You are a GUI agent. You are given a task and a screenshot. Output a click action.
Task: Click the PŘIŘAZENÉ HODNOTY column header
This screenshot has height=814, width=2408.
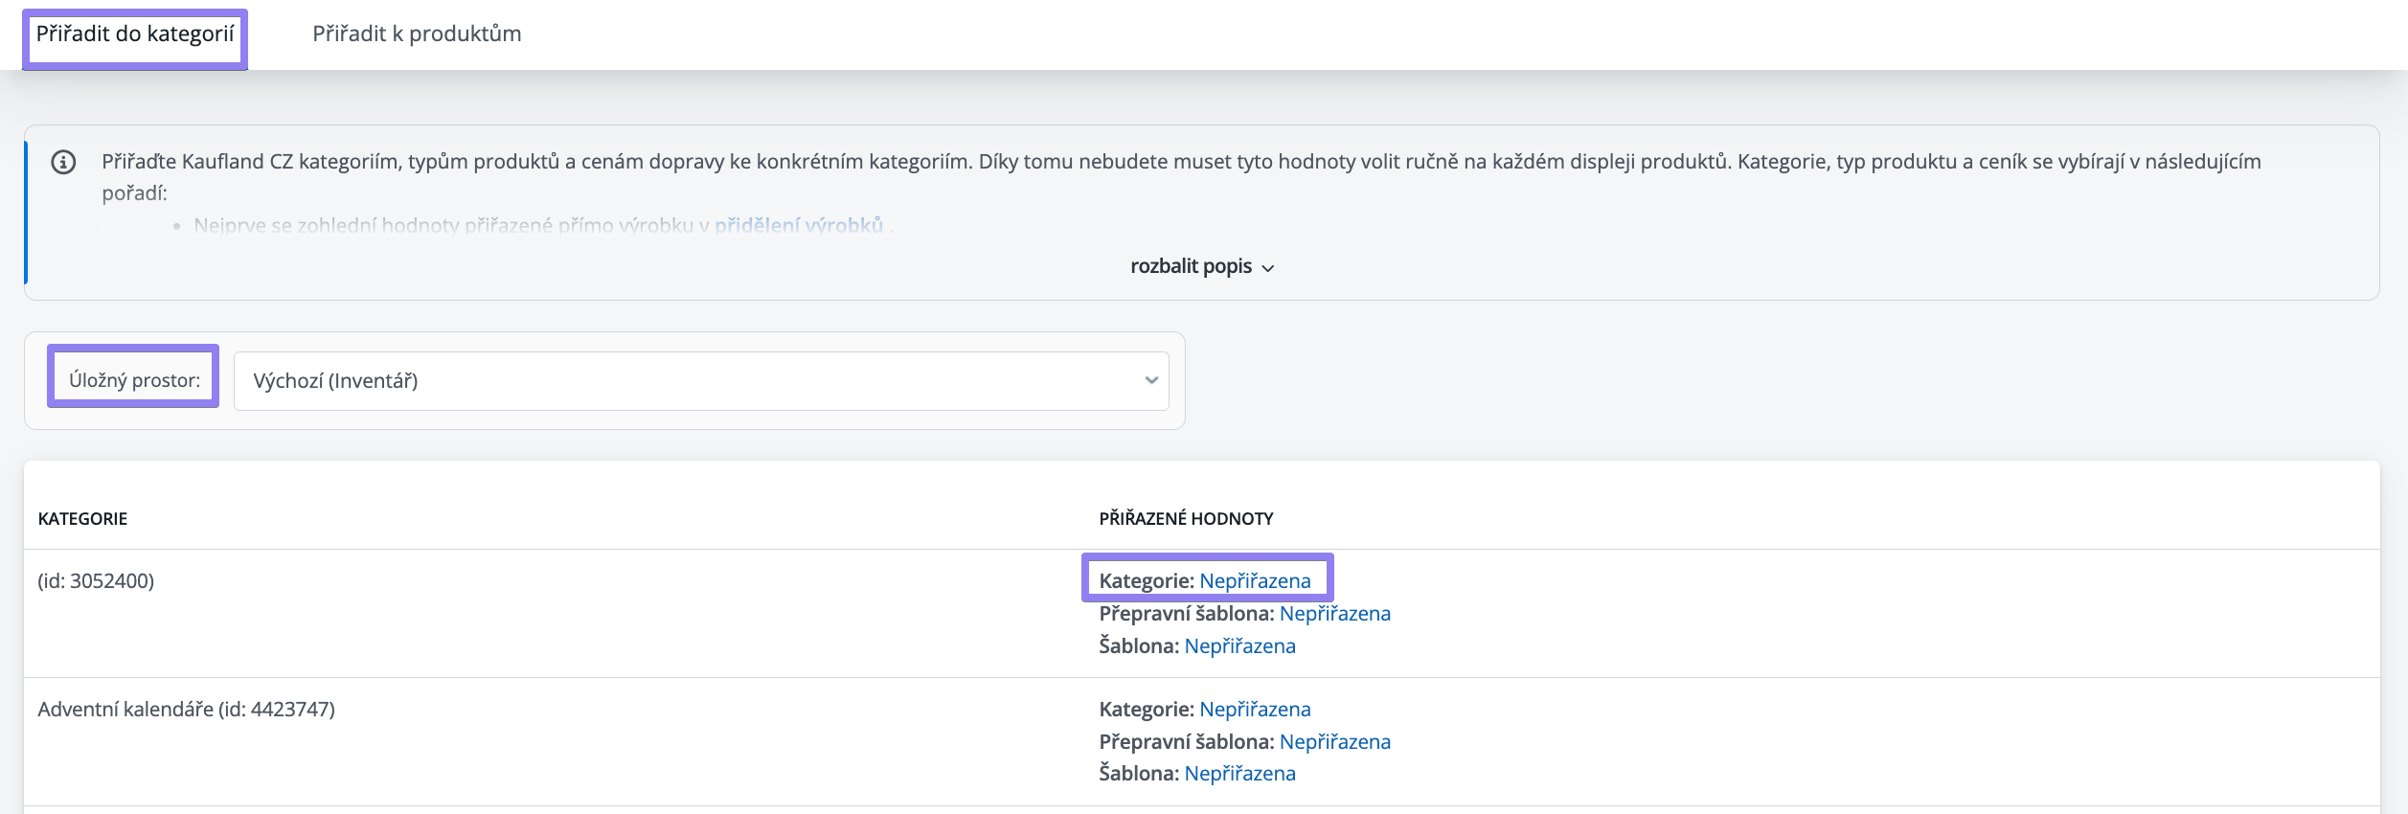pos(1186,518)
